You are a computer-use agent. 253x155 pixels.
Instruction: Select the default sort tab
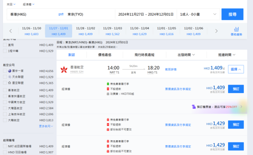(72, 55)
